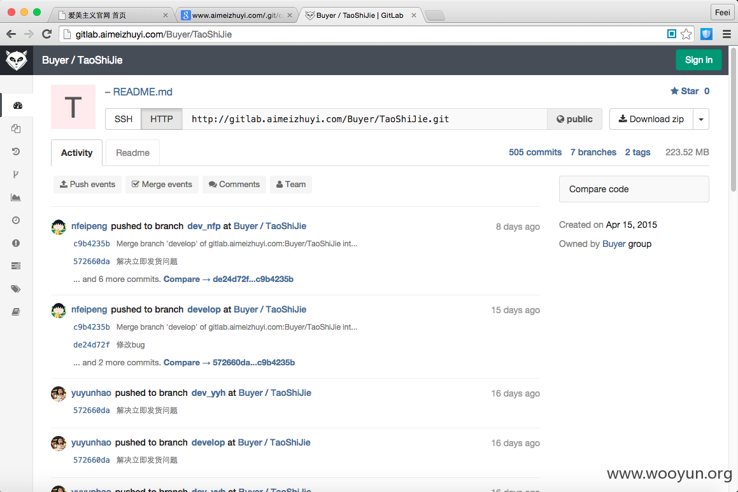The height and width of the screenshot is (492, 738).
Task: View the 505 commits link
Action: point(535,152)
